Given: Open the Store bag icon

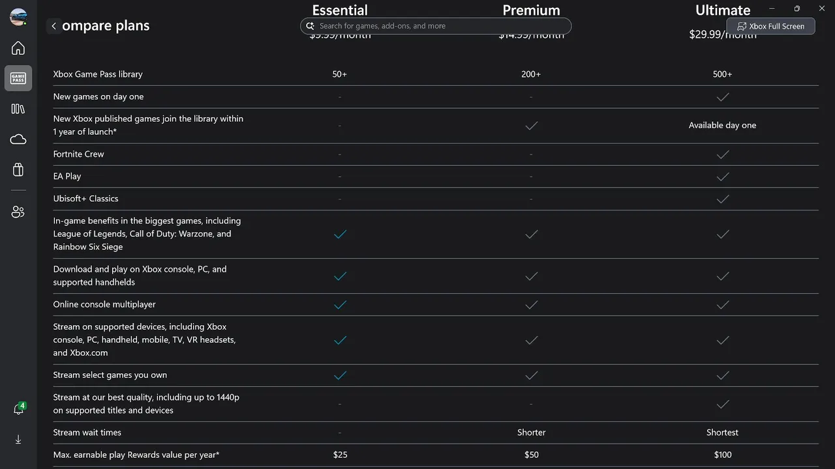Looking at the screenshot, I should [x=18, y=169].
